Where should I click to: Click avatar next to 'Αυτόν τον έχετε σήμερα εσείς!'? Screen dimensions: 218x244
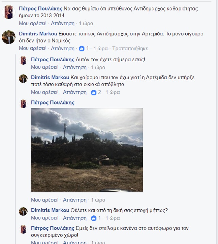[23, 60]
